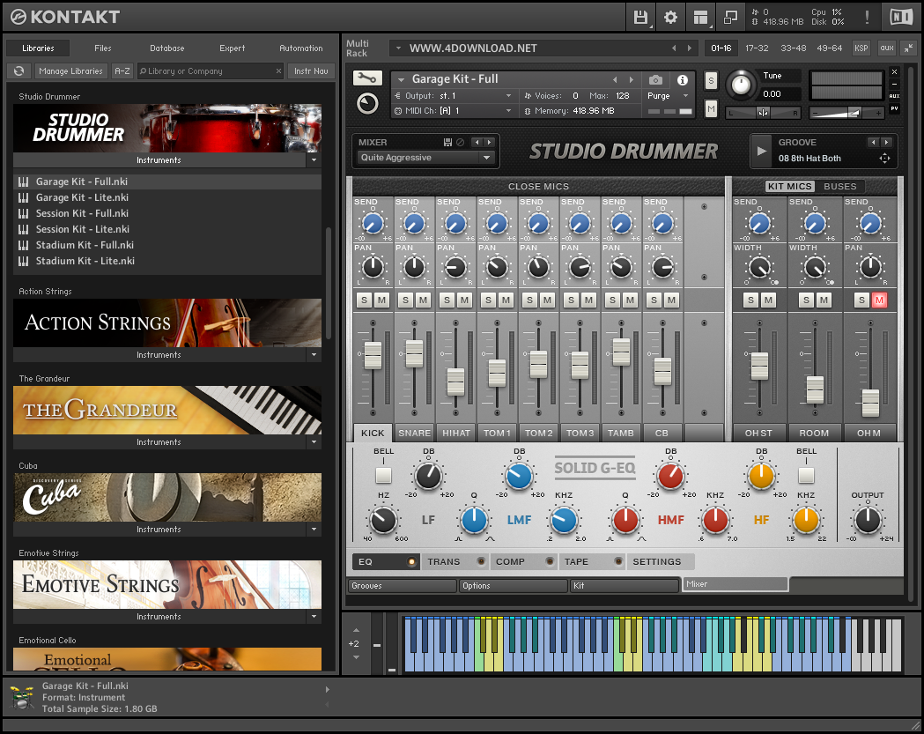The height and width of the screenshot is (734, 924).
Task: Click the Instr Nav button
Action: [x=311, y=70]
